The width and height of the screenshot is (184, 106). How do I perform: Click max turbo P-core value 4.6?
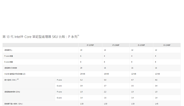156,80
